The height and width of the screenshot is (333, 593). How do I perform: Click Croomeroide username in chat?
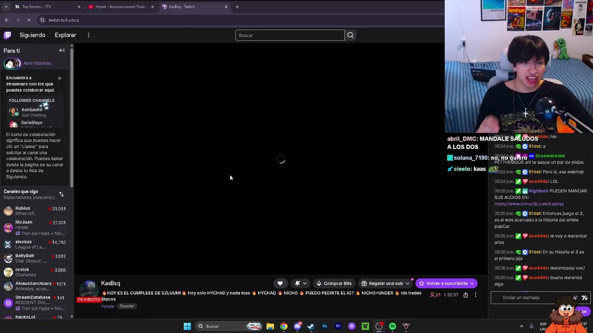tap(549, 156)
